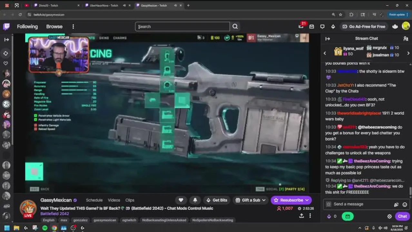The image size is (412, 232).
Task: Open chat settings gear
Action: (389, 217)
